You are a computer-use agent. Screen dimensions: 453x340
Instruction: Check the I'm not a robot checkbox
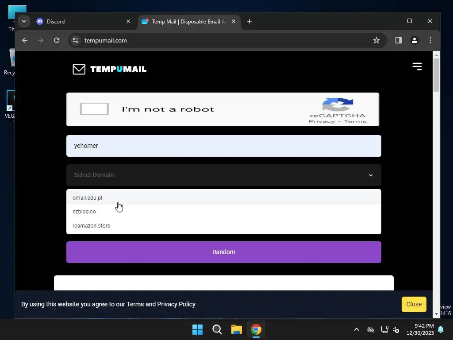94,109
